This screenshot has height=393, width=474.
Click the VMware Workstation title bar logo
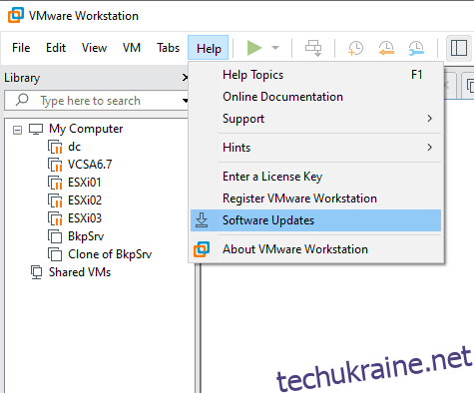pyautogui.click(x=16, y=15)
